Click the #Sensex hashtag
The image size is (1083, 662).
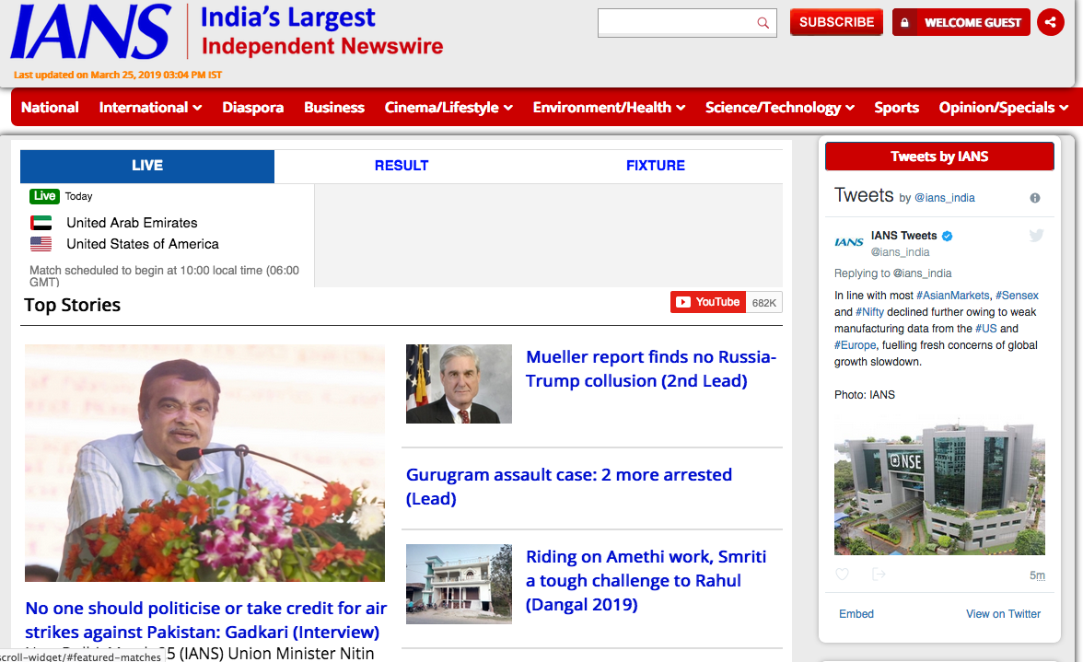[x=1017, y=296]
